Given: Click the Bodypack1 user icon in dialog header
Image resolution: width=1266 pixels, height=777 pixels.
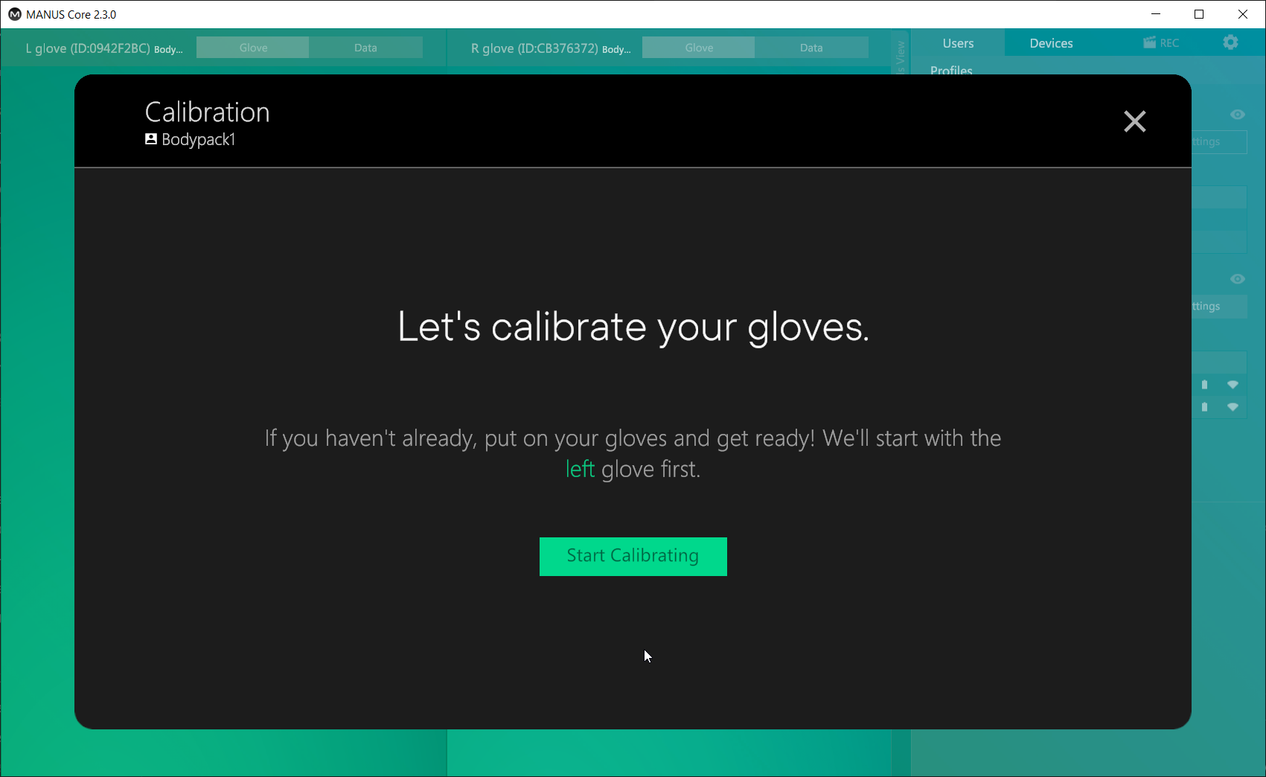Looking at the screenshot, I should click(x=151, y=139).
